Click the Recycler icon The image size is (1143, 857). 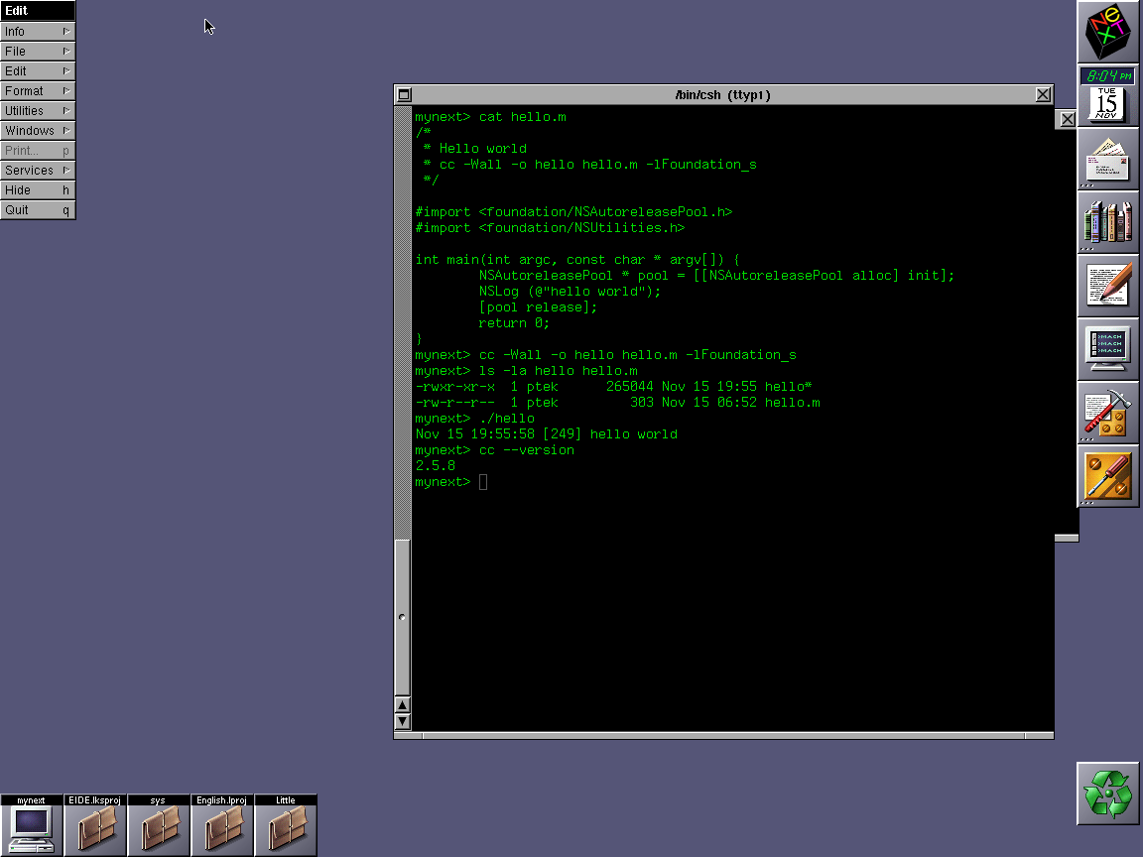point(1108,794)
